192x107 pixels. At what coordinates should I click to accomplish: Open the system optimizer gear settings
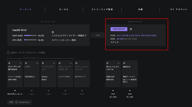pos(53,32)
